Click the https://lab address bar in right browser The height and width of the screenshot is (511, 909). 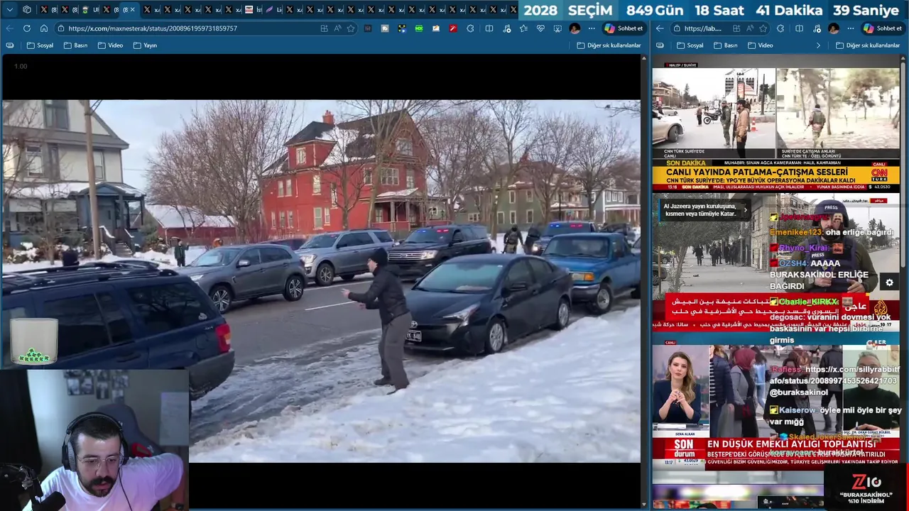tap(702, 28)
